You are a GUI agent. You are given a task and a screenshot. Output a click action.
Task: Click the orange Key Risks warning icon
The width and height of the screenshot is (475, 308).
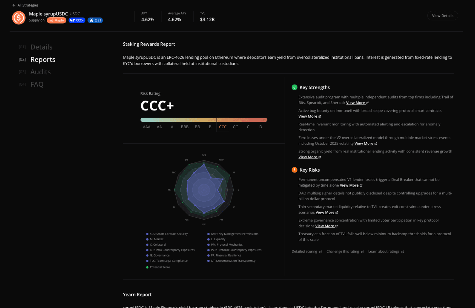tap(294, 170)
